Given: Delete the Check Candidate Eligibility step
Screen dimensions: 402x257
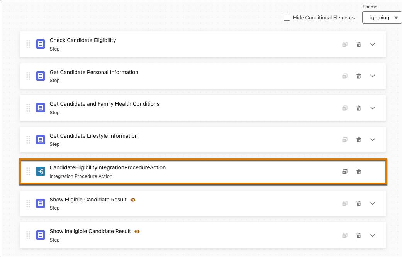Looking at the screenshot, I should [359, 44].
